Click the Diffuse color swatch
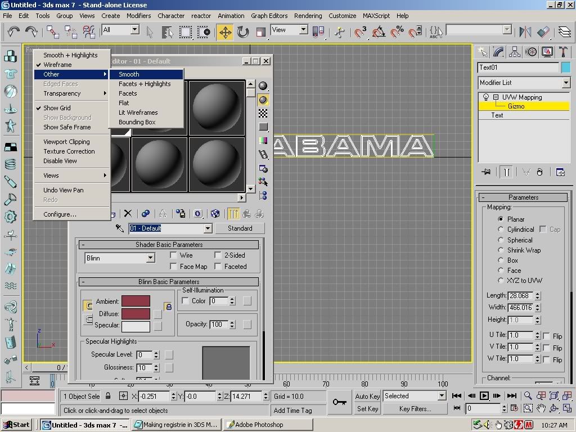This screenshot has width=576, height=432. 136,314
